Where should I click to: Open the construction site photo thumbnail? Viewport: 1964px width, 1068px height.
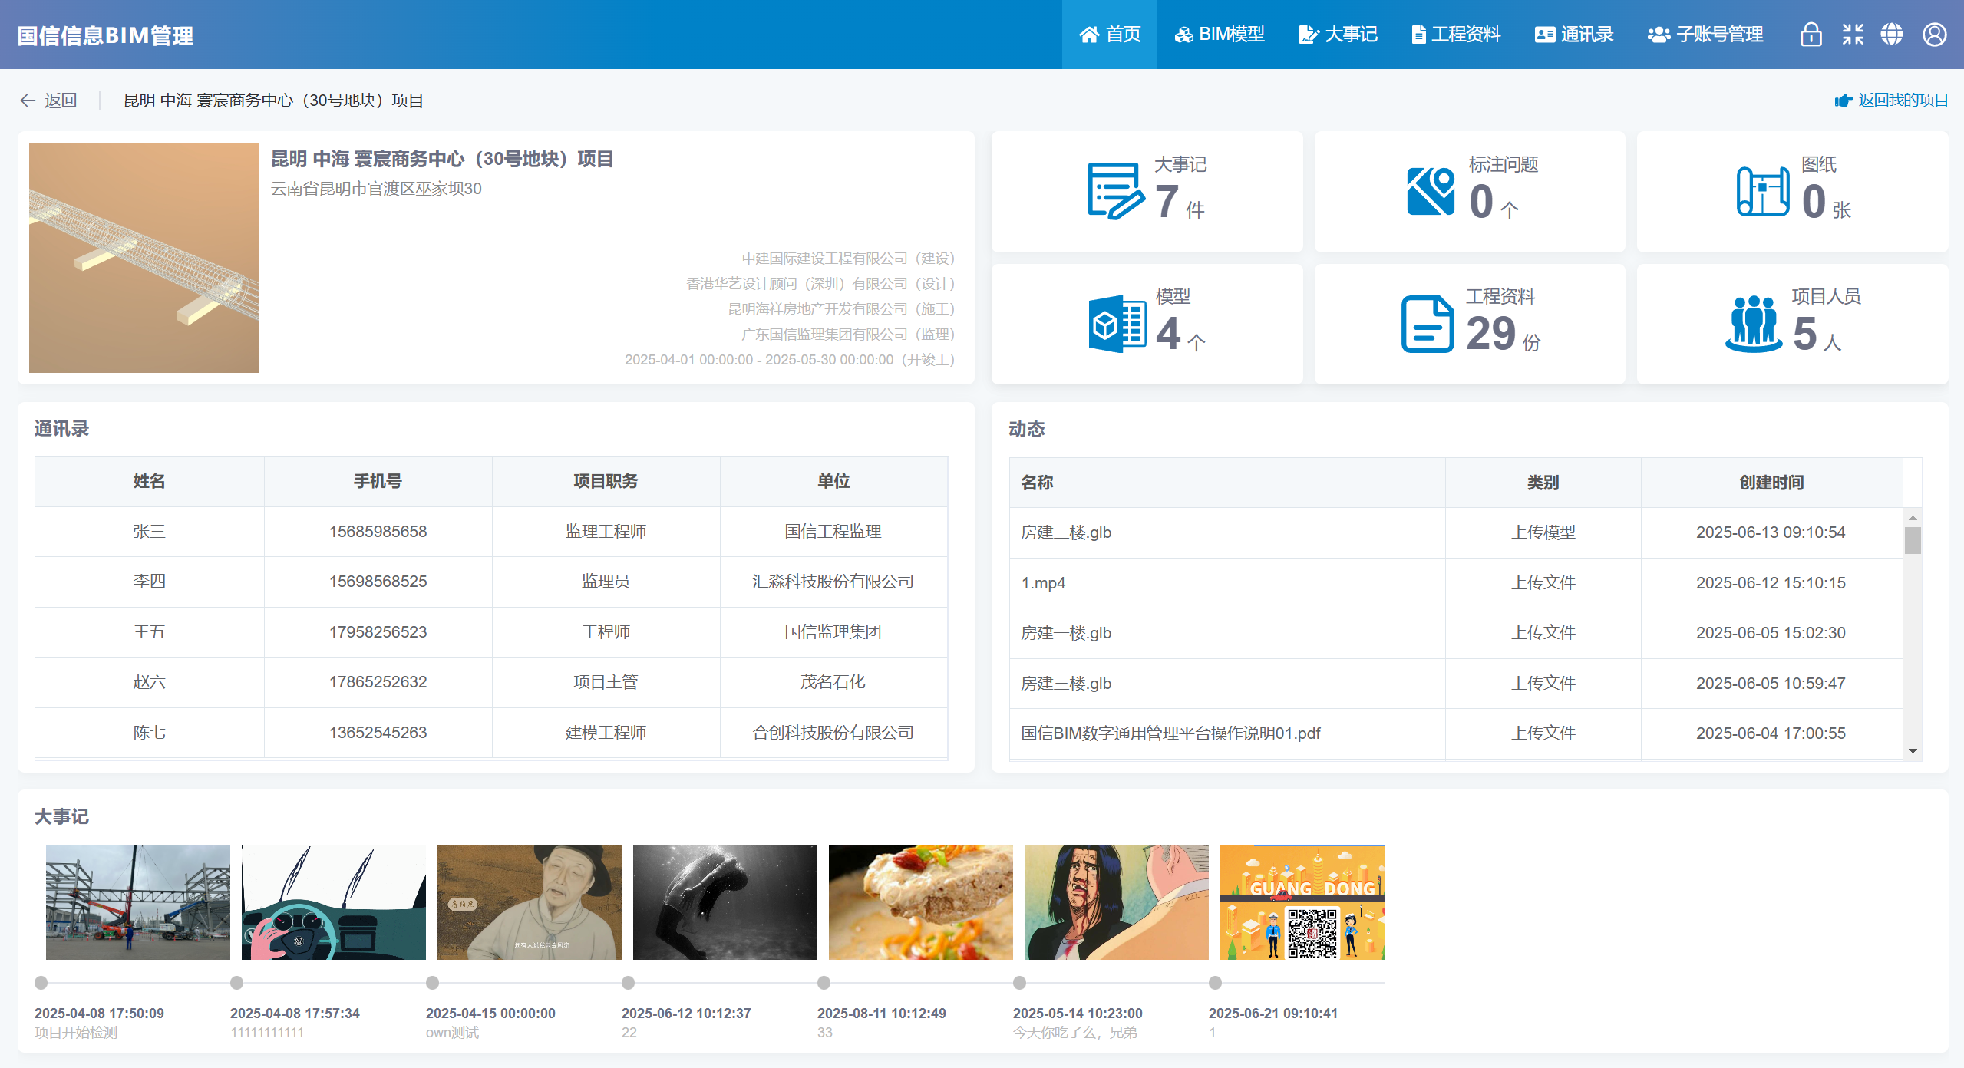138,902
